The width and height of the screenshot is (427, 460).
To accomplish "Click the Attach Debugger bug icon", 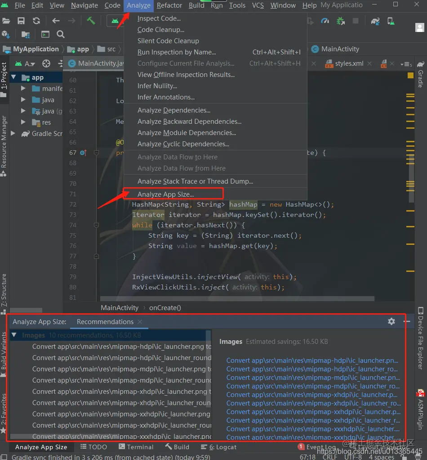I will (x=341, y=21).
